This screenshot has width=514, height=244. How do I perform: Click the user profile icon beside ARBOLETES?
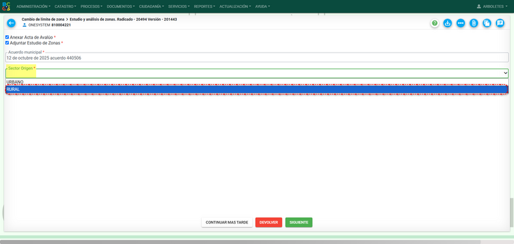coord(479,6)
